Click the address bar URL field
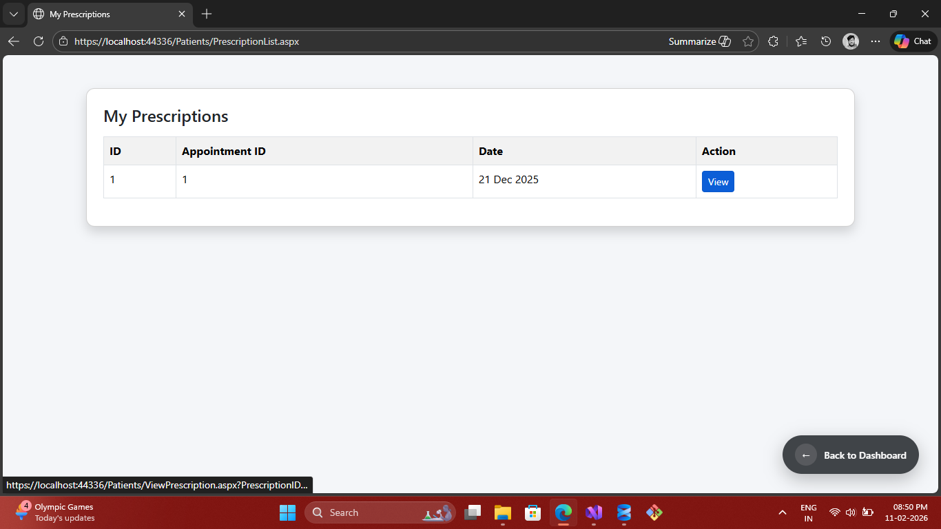Screen dimensions: 941x529 point(344,41)
